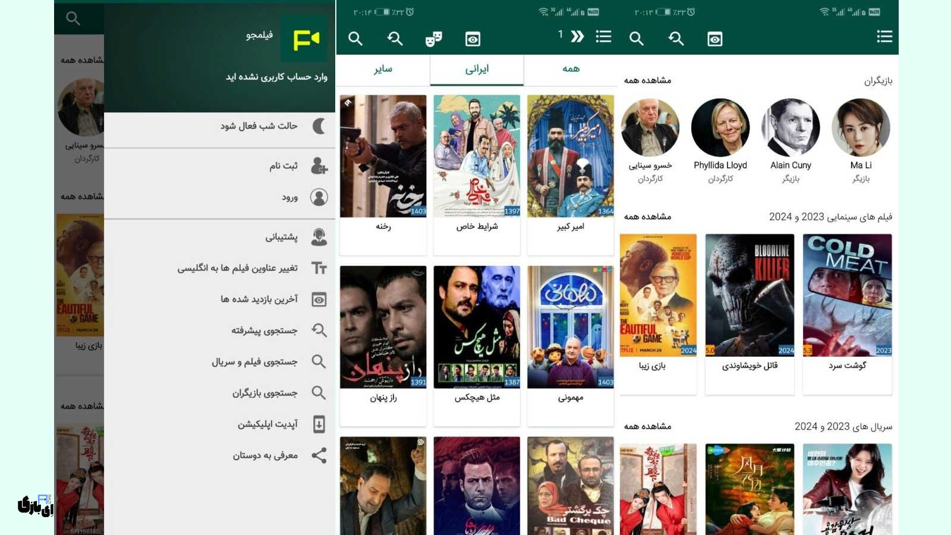Open خسرو سینایی profile photo in right screen
Screen dimensions: 951x535
pyautogui.click(x=650, y=128)
